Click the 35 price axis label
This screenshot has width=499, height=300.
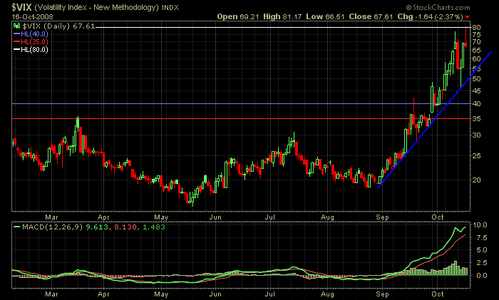[476, 119]
